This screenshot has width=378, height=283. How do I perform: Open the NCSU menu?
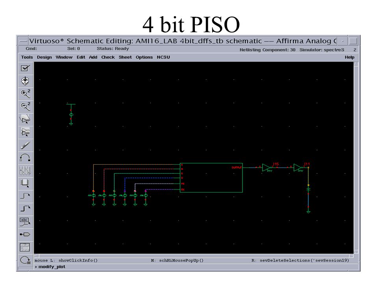[x=163, y=57]
